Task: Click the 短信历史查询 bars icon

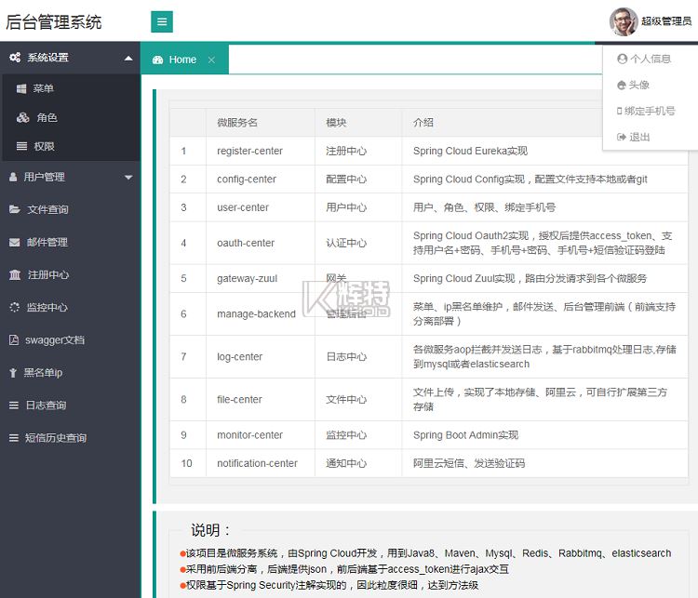Action: click(14, 438)
